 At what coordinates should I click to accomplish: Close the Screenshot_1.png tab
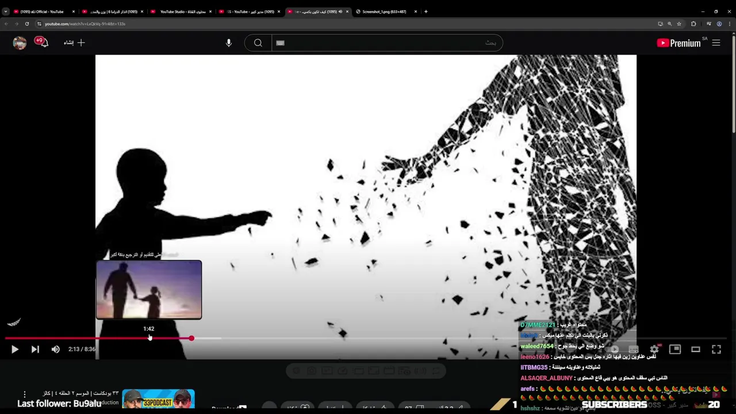[416, 11]
